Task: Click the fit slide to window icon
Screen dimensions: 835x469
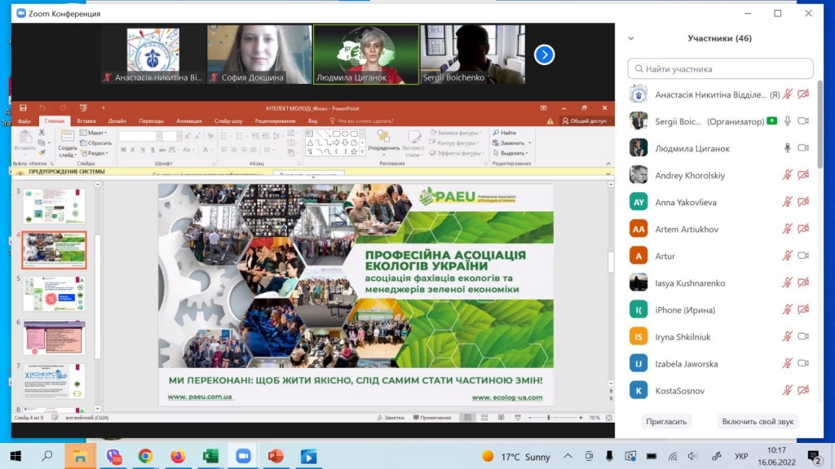Action: point(608,418)
